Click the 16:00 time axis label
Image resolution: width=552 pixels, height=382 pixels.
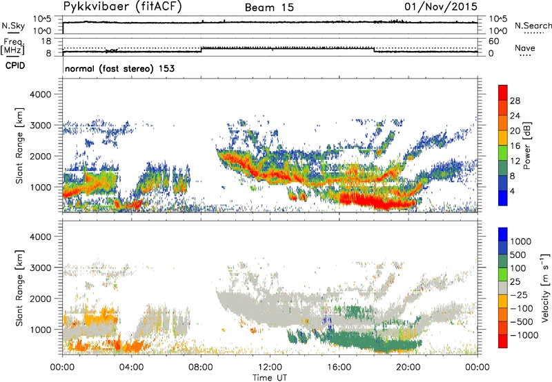(339, 368)
